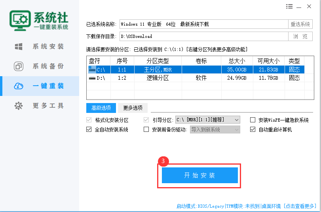Click the C:\ drive icon in partition list
The image size is (321, 212).
click(92, 69)
